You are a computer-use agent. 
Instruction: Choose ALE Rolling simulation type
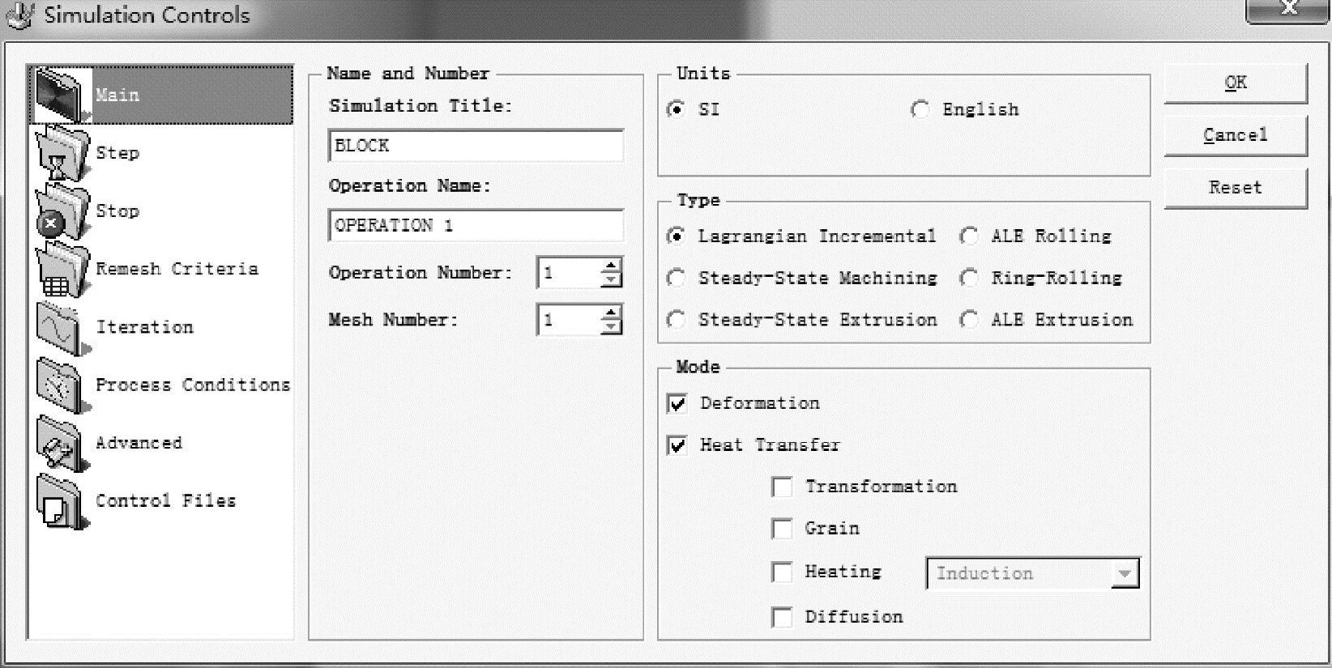[x=969, y=236]
